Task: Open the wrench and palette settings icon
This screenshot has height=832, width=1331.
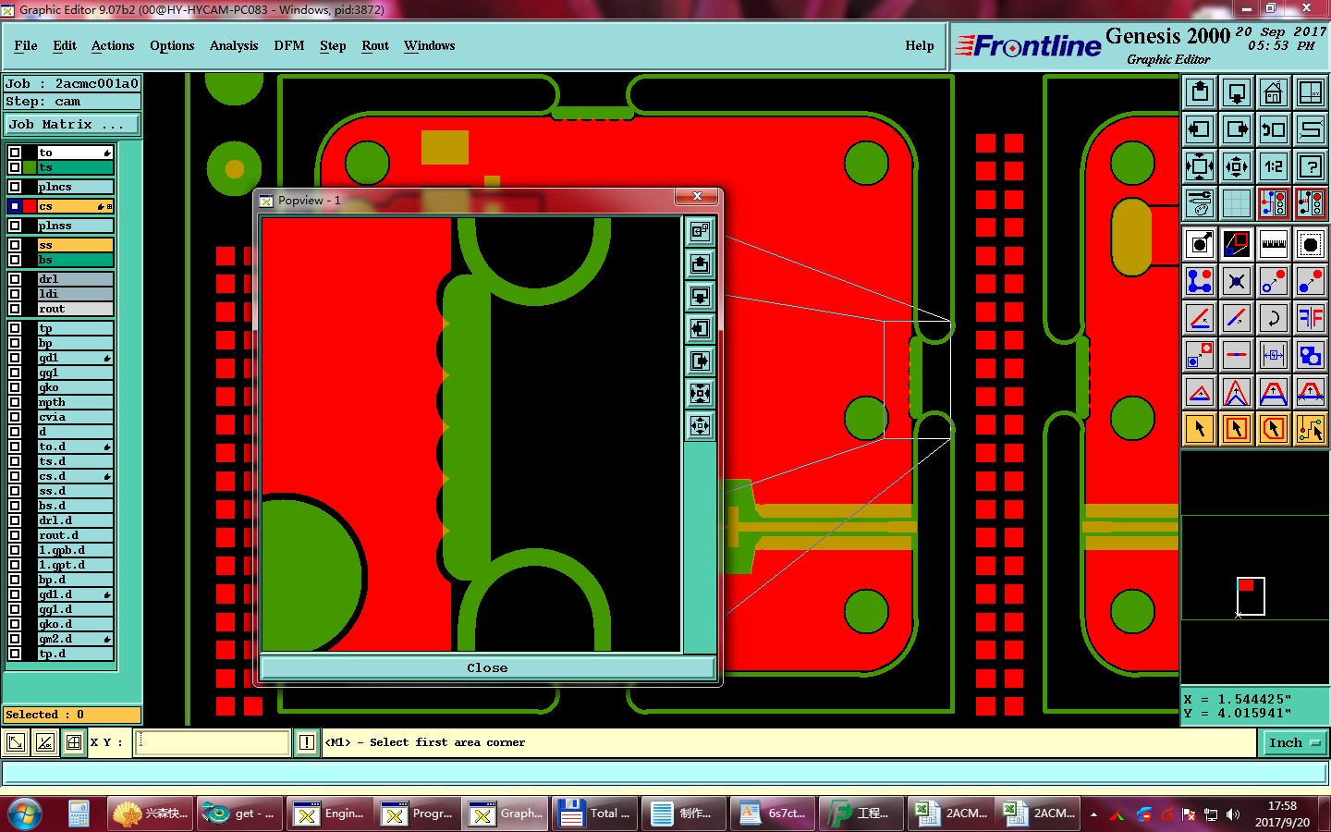Action: click(x=1200, y=203)
